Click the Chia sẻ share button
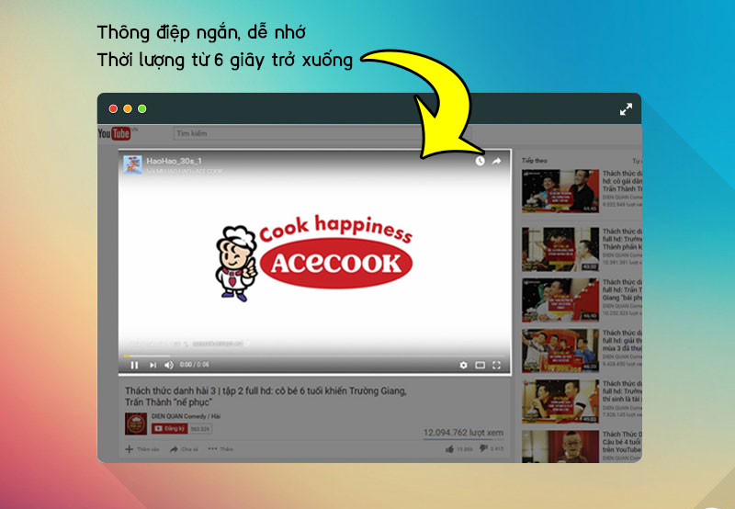The width and height of the screenshot is (735, 509). [x=184, y=449]
